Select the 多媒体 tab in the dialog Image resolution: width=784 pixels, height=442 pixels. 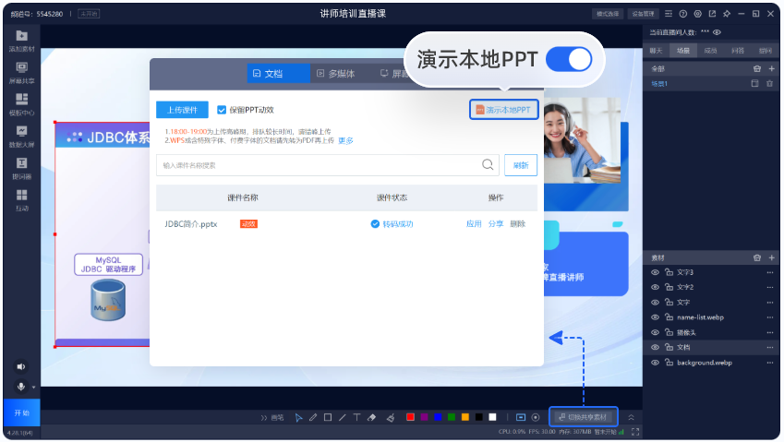pos(335,74)
